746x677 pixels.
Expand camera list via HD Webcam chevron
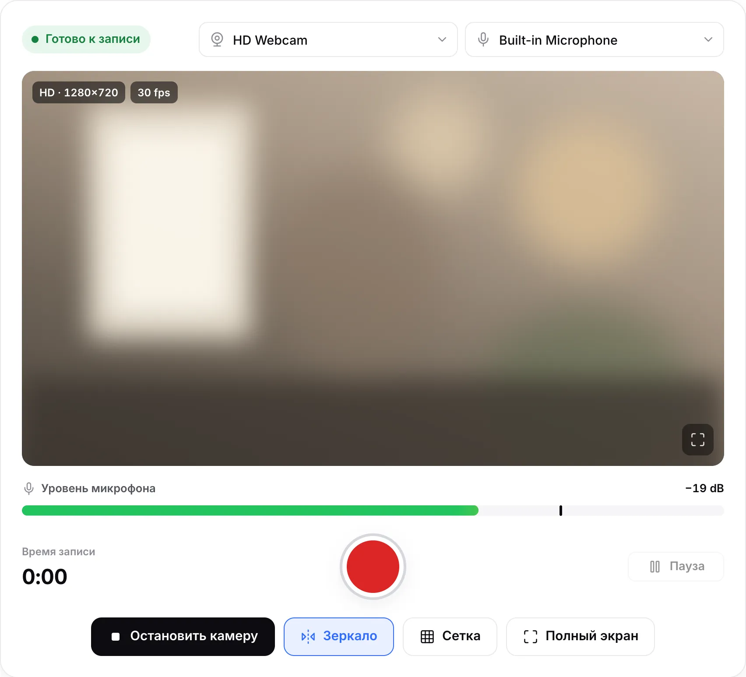pyautogui.click(x=442, y=39)
